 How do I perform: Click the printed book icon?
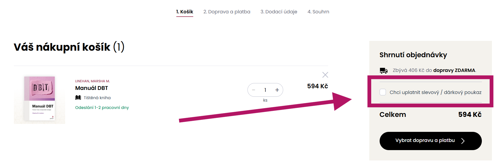point(78,98)
